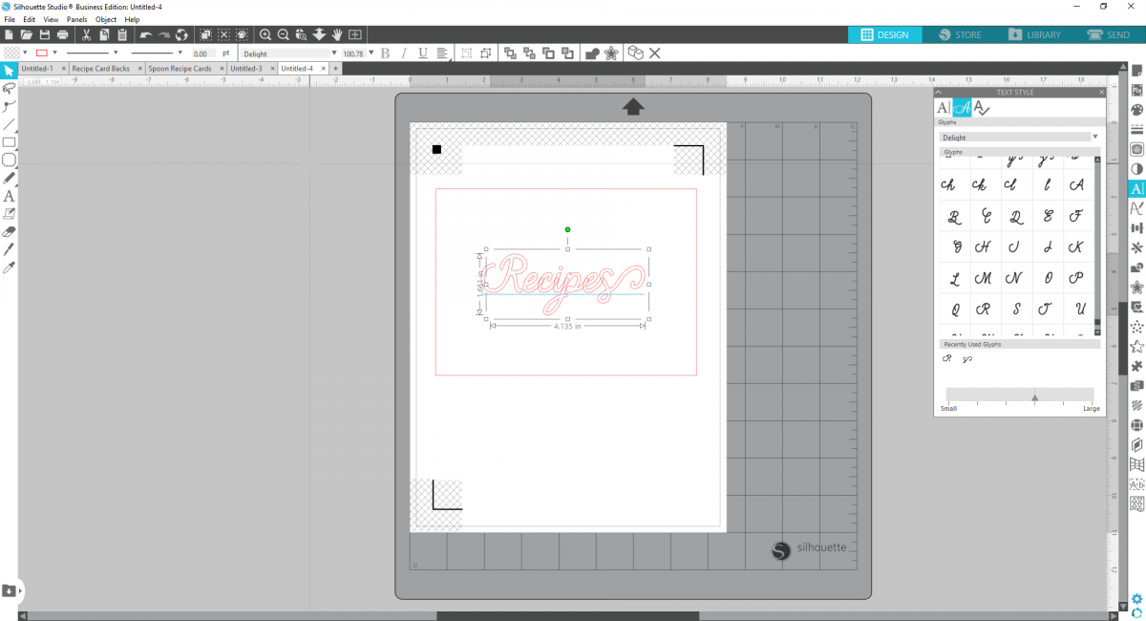The height and width of the screenshot is (621, 1146).
Task: Open the View menu
Action: (x=51, y=19)
